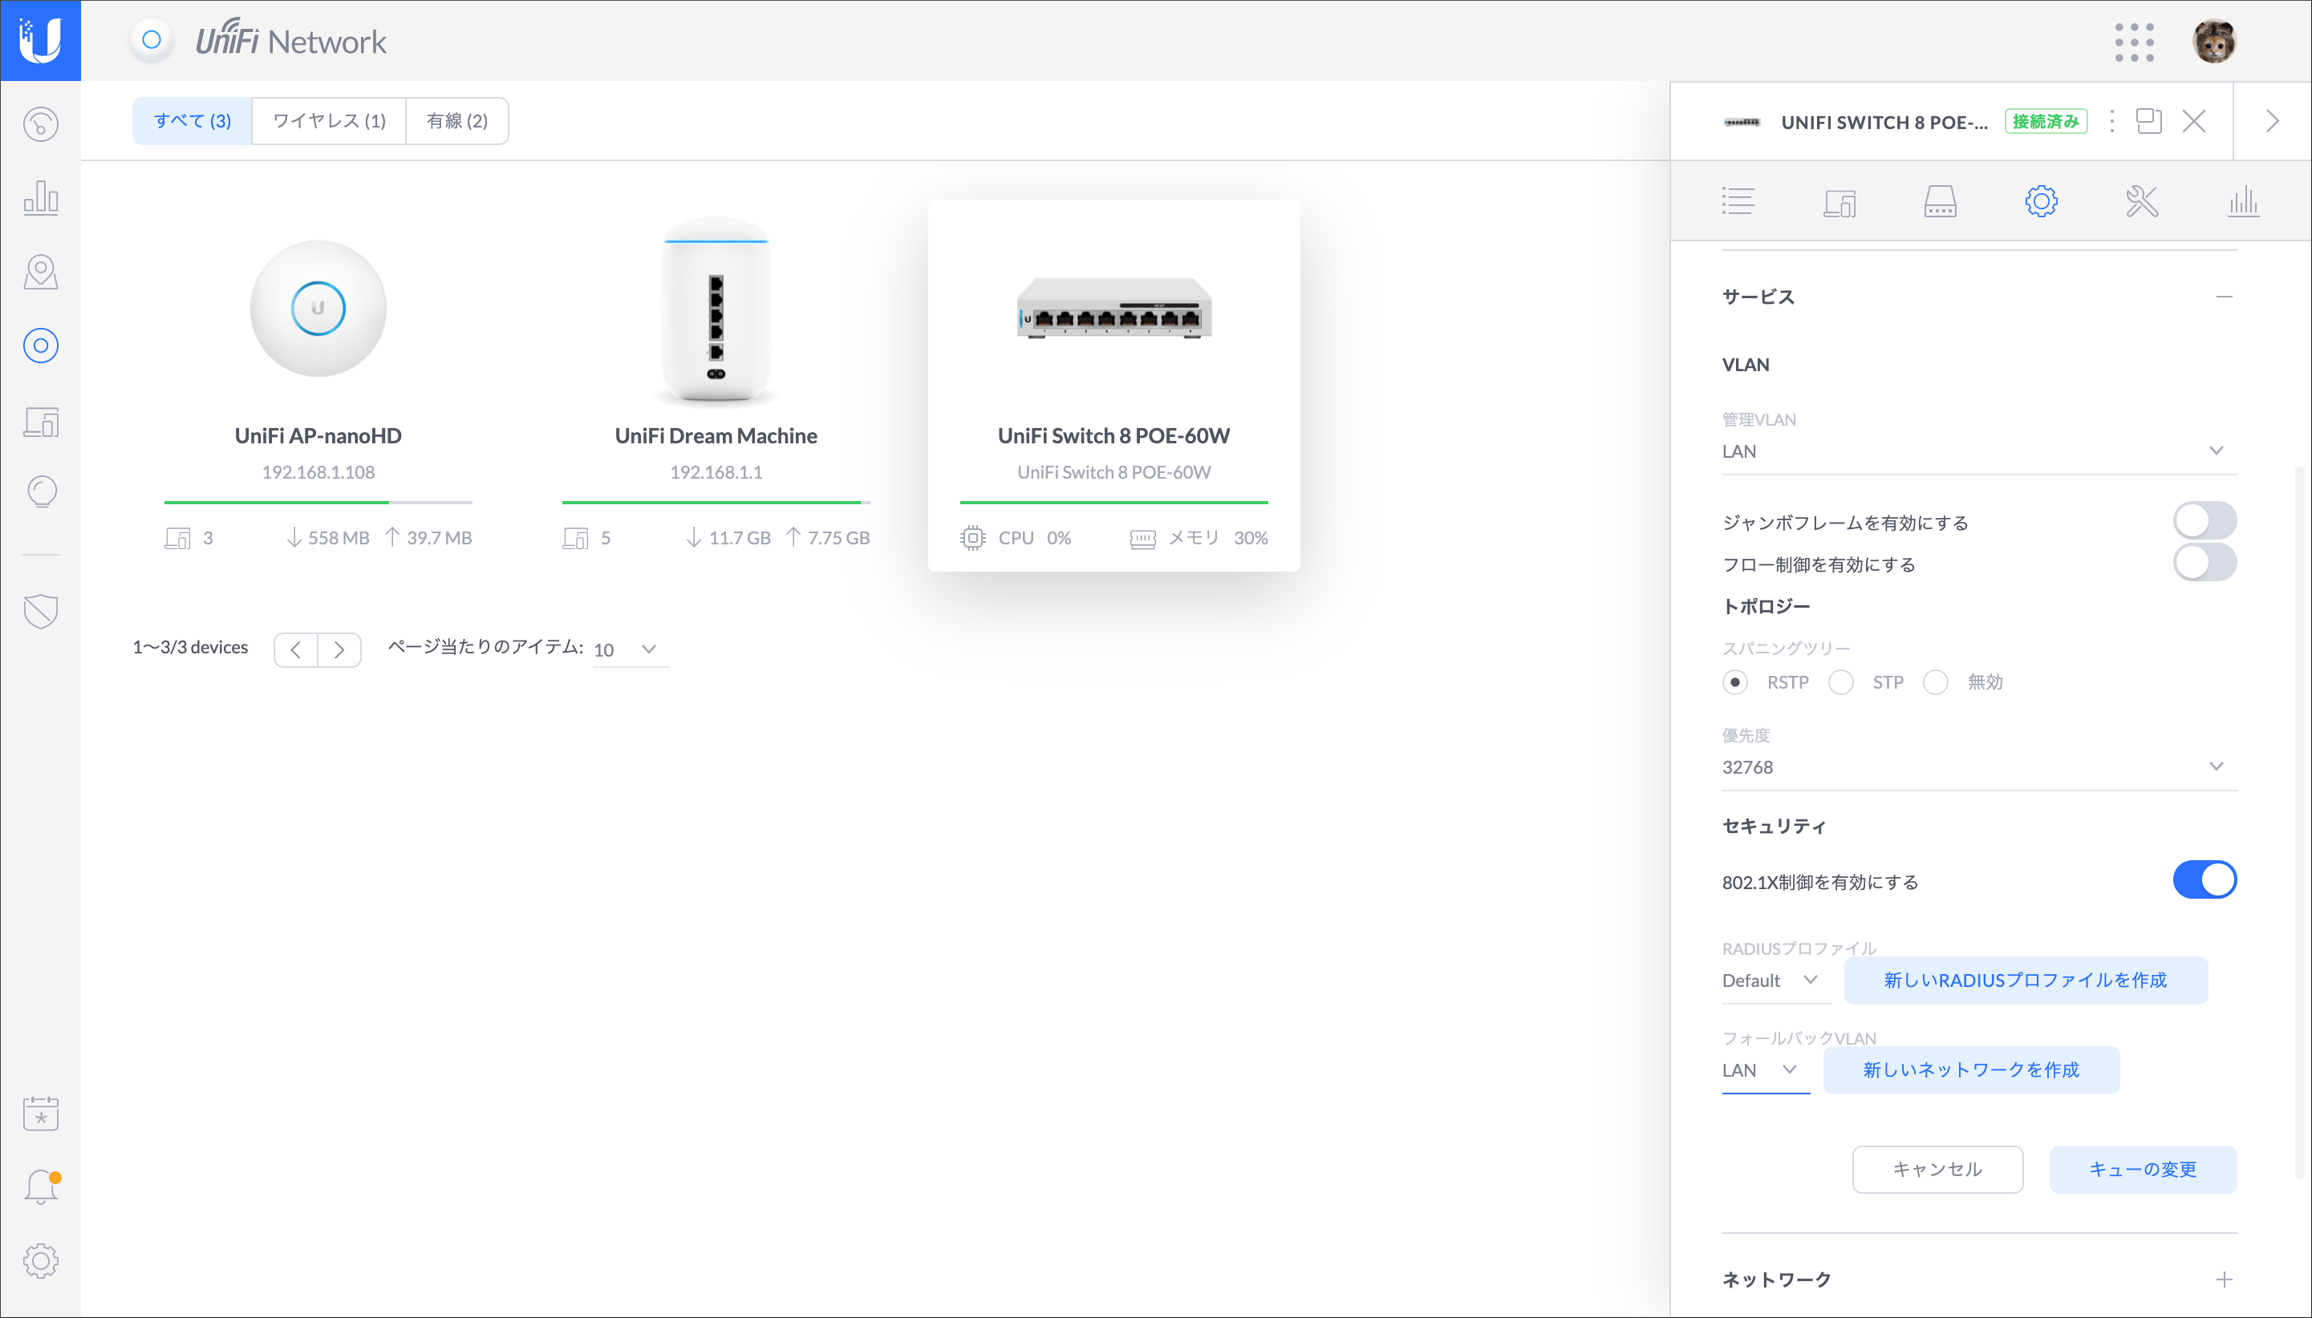This screenshot has width=2312, height=1318.
Task: Select the 有線 (2) filter tab
Action: 457,120
